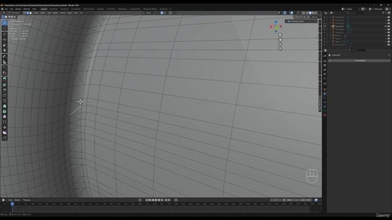Click the viewport zoom gizmo button

coord(280,35)
